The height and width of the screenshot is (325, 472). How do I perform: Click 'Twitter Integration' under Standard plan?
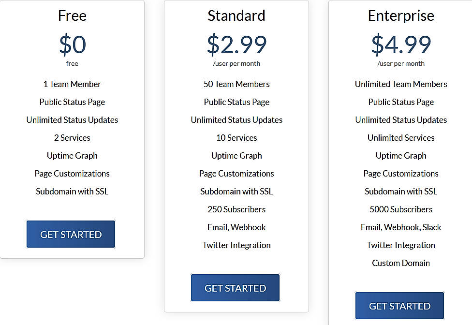coord(236,245)
